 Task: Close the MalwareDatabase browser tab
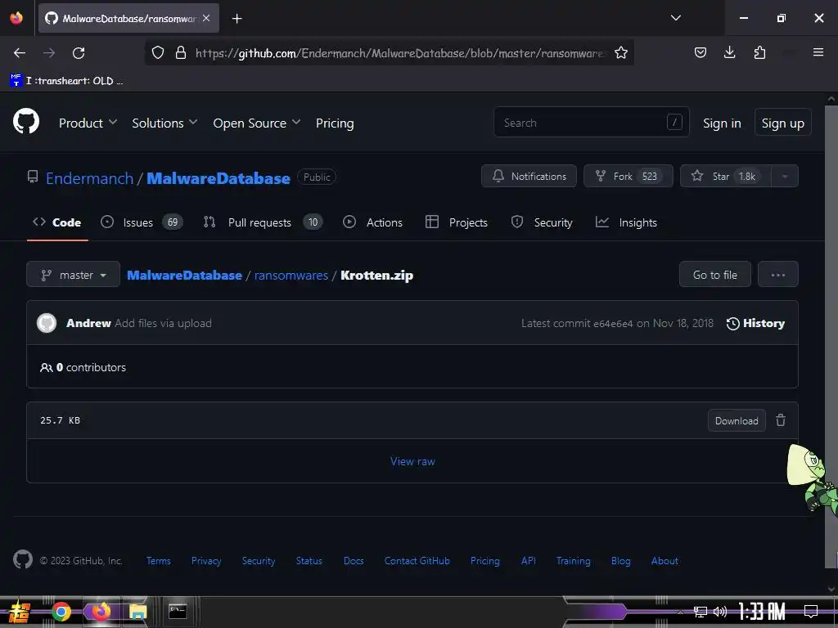tap(206, 18)
